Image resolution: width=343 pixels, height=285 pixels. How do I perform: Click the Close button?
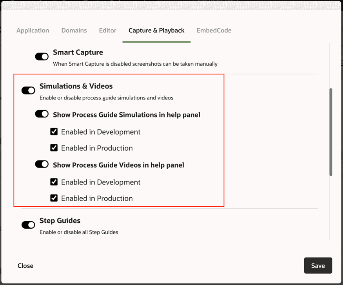[x=25, y=265]
